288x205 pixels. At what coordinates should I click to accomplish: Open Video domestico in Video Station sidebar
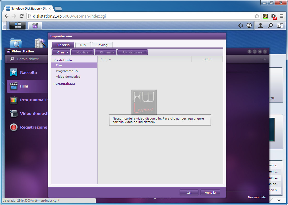click(28, 114)
